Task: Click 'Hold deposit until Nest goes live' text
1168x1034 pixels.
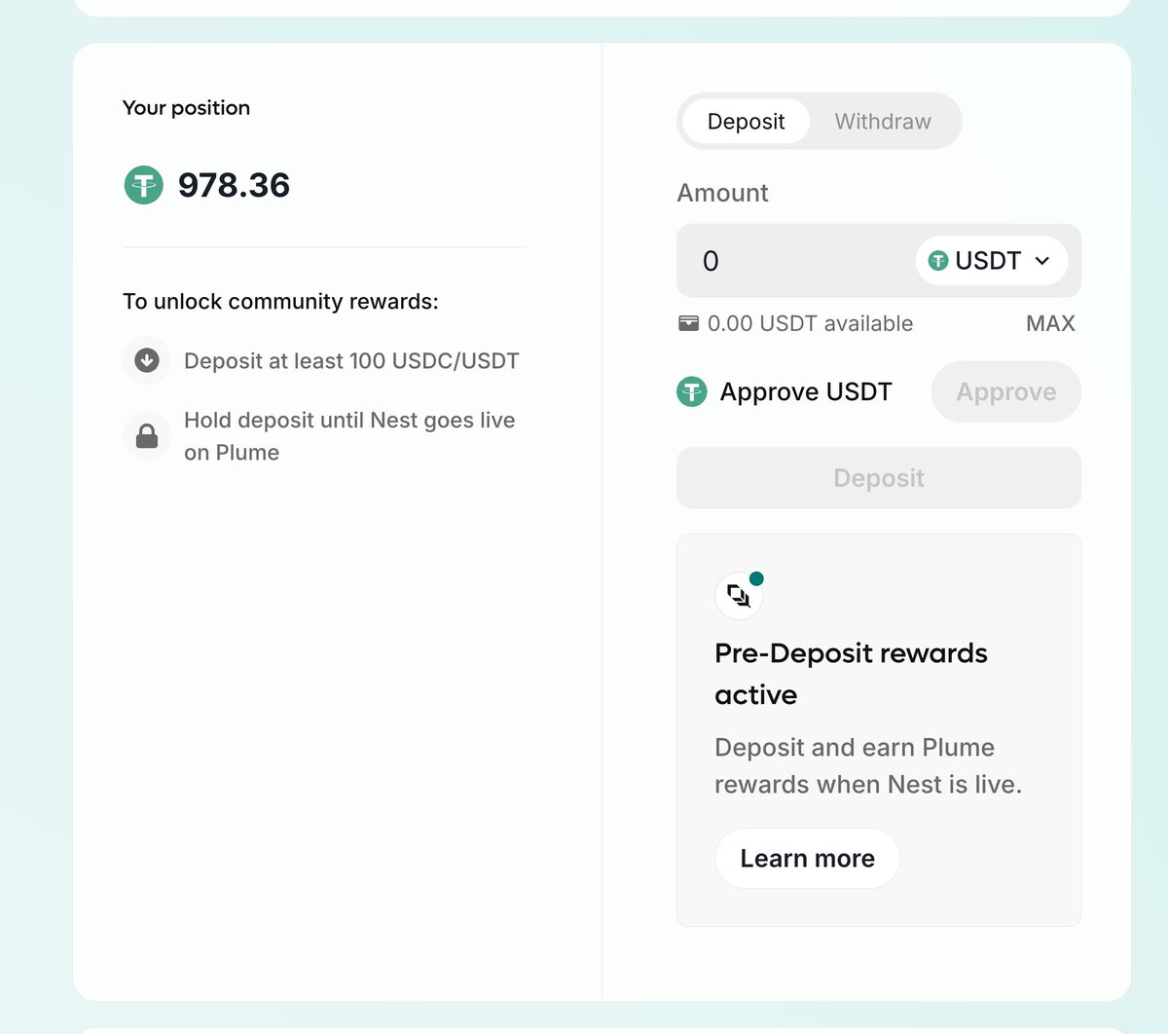Action: click(349, 436)
